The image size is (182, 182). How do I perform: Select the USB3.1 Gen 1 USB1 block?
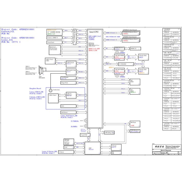[x=50, y=61]
